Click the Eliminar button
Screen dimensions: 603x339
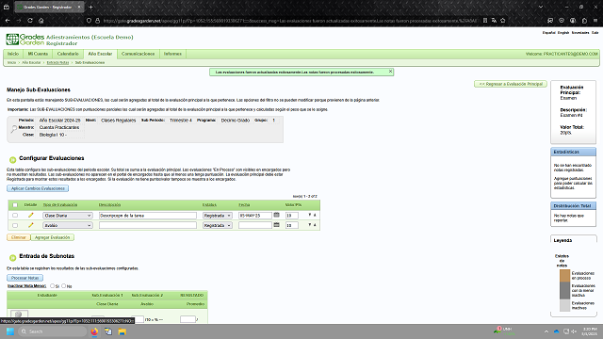pos(19,237)
